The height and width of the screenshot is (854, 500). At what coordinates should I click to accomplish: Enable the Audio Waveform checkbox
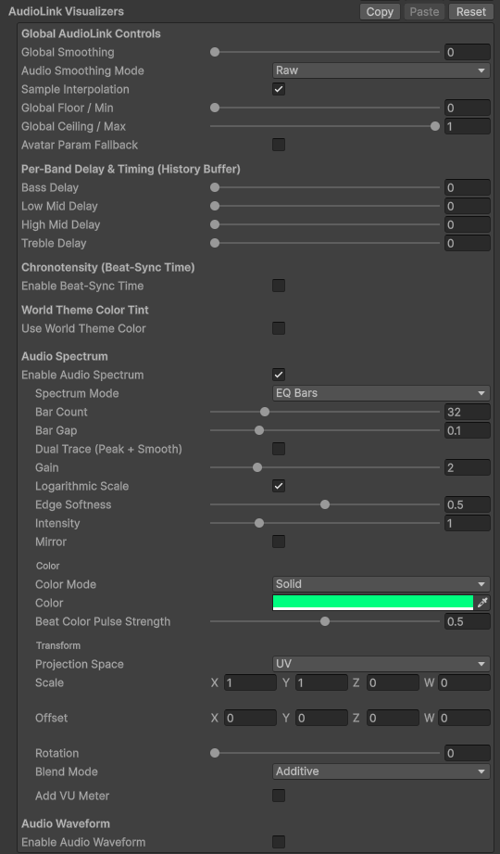tap(279, 841)
